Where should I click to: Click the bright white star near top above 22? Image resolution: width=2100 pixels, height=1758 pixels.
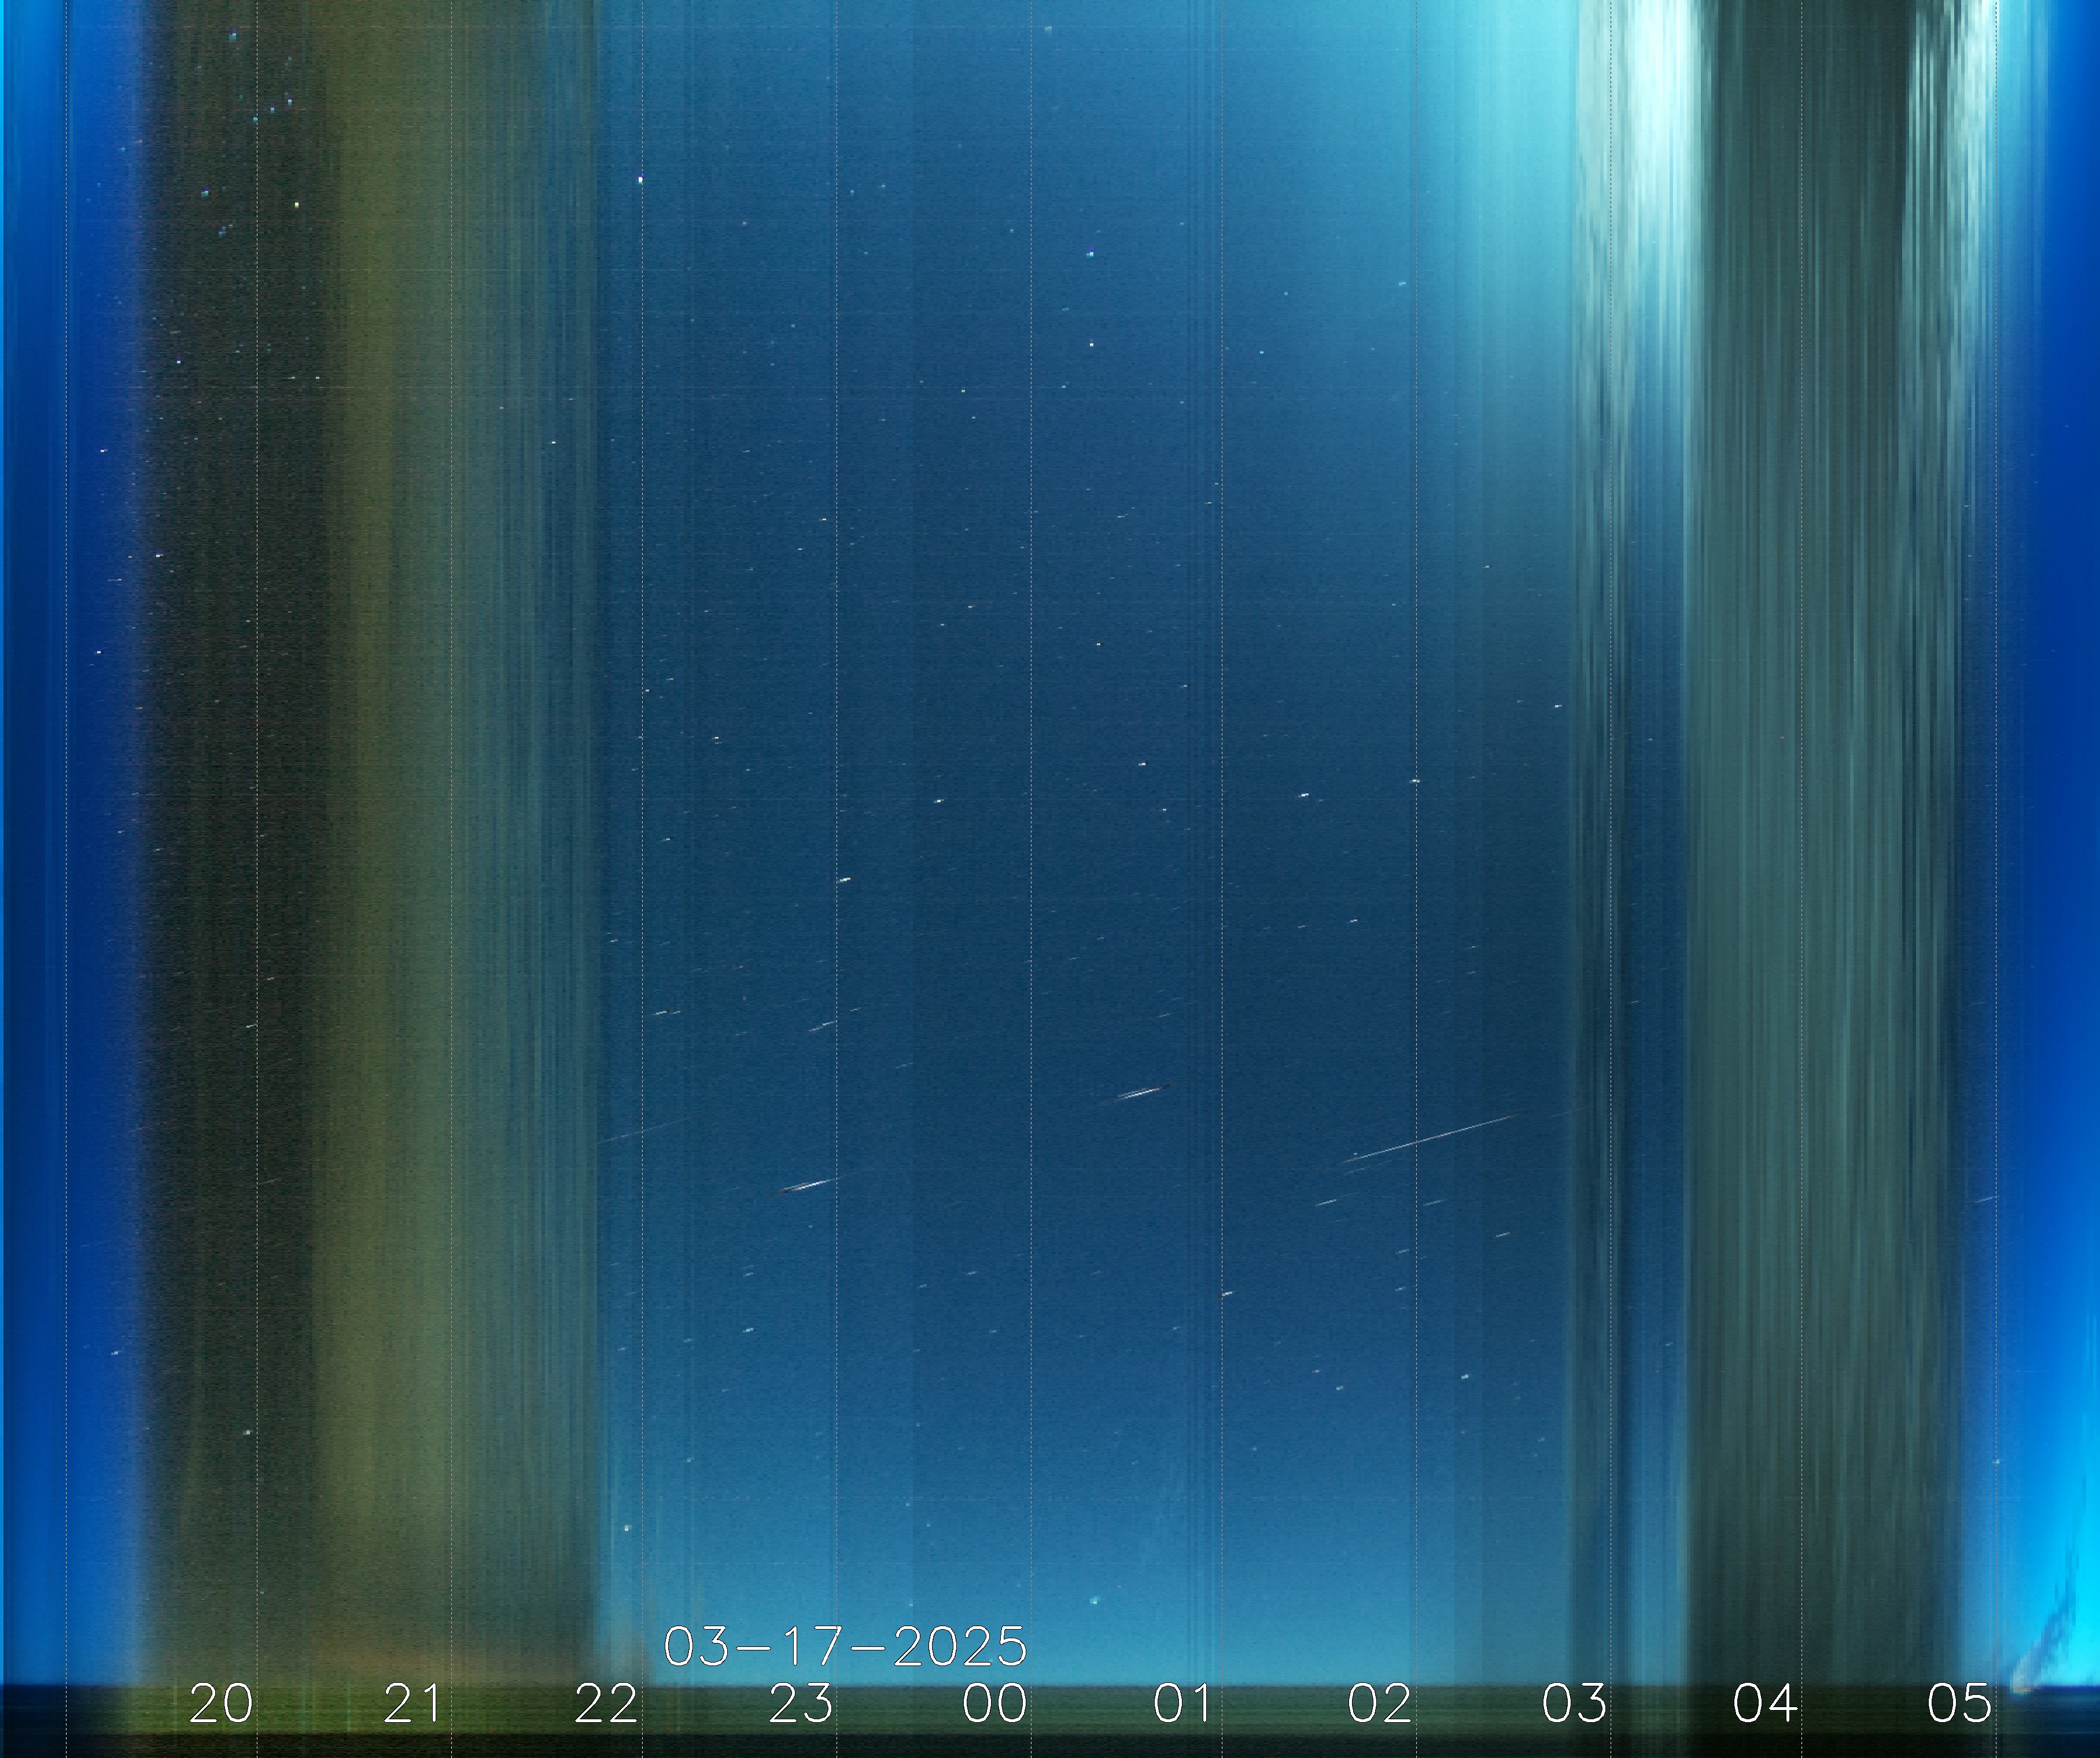tap(640, 180)
